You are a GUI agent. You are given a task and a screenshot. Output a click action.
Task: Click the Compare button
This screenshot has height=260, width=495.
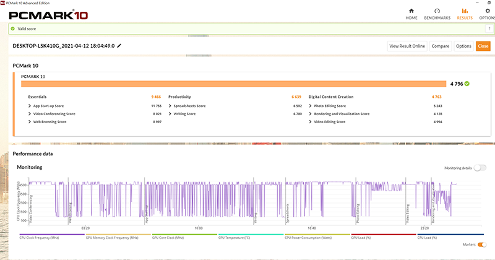click(441, 46)
